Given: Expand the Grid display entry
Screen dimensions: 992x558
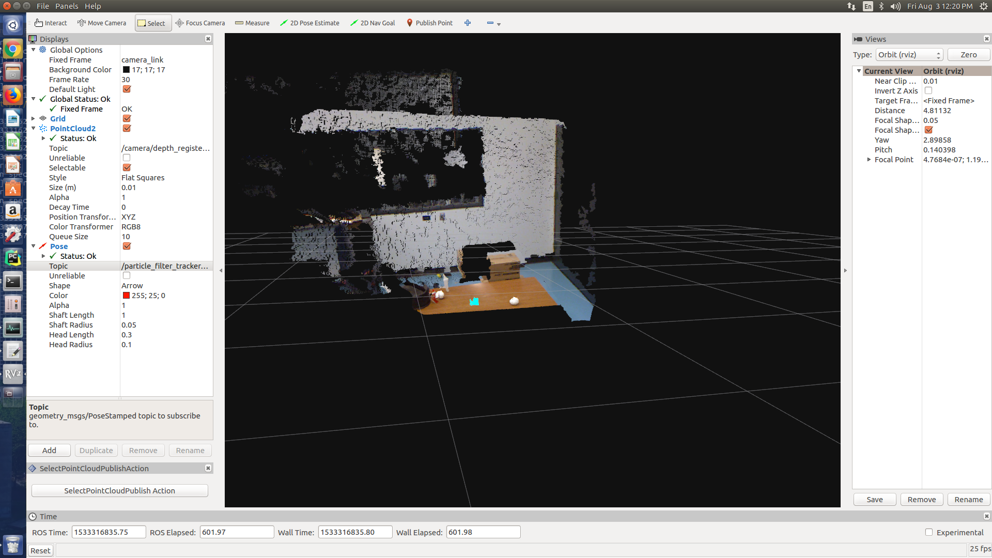Looking at the screenshot, I should pyautogui.click(x=33, y=118).
